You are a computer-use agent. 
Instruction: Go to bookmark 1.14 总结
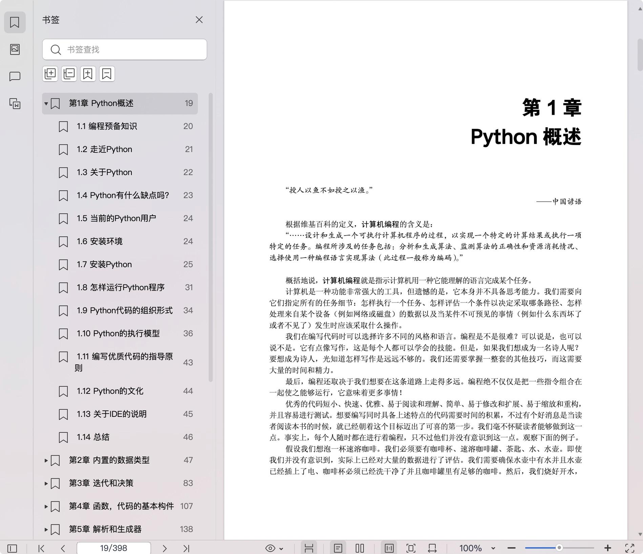pyautogui.click(x=120, y=437)
